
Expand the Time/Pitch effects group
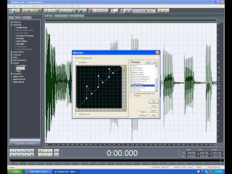coord(12,73)
